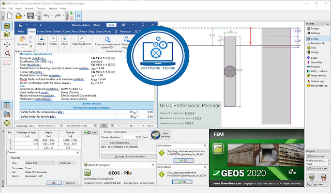Open the Adobe PDF printer name dropdown

40,163
